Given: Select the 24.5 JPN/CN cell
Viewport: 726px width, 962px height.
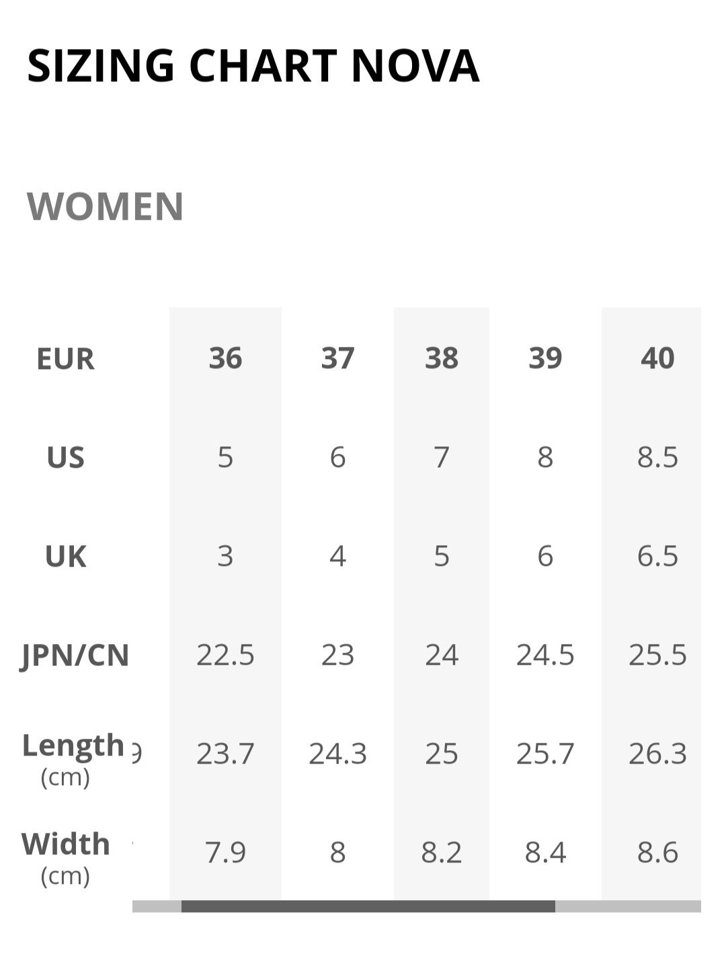Looking at the screenshot, I should click(x=545, y=655).
